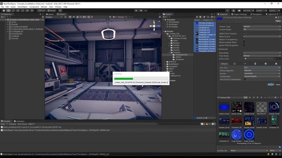Open Scene tools wrench icon
The height and width of the screenshot is (158, 282).
coord(110,17)
